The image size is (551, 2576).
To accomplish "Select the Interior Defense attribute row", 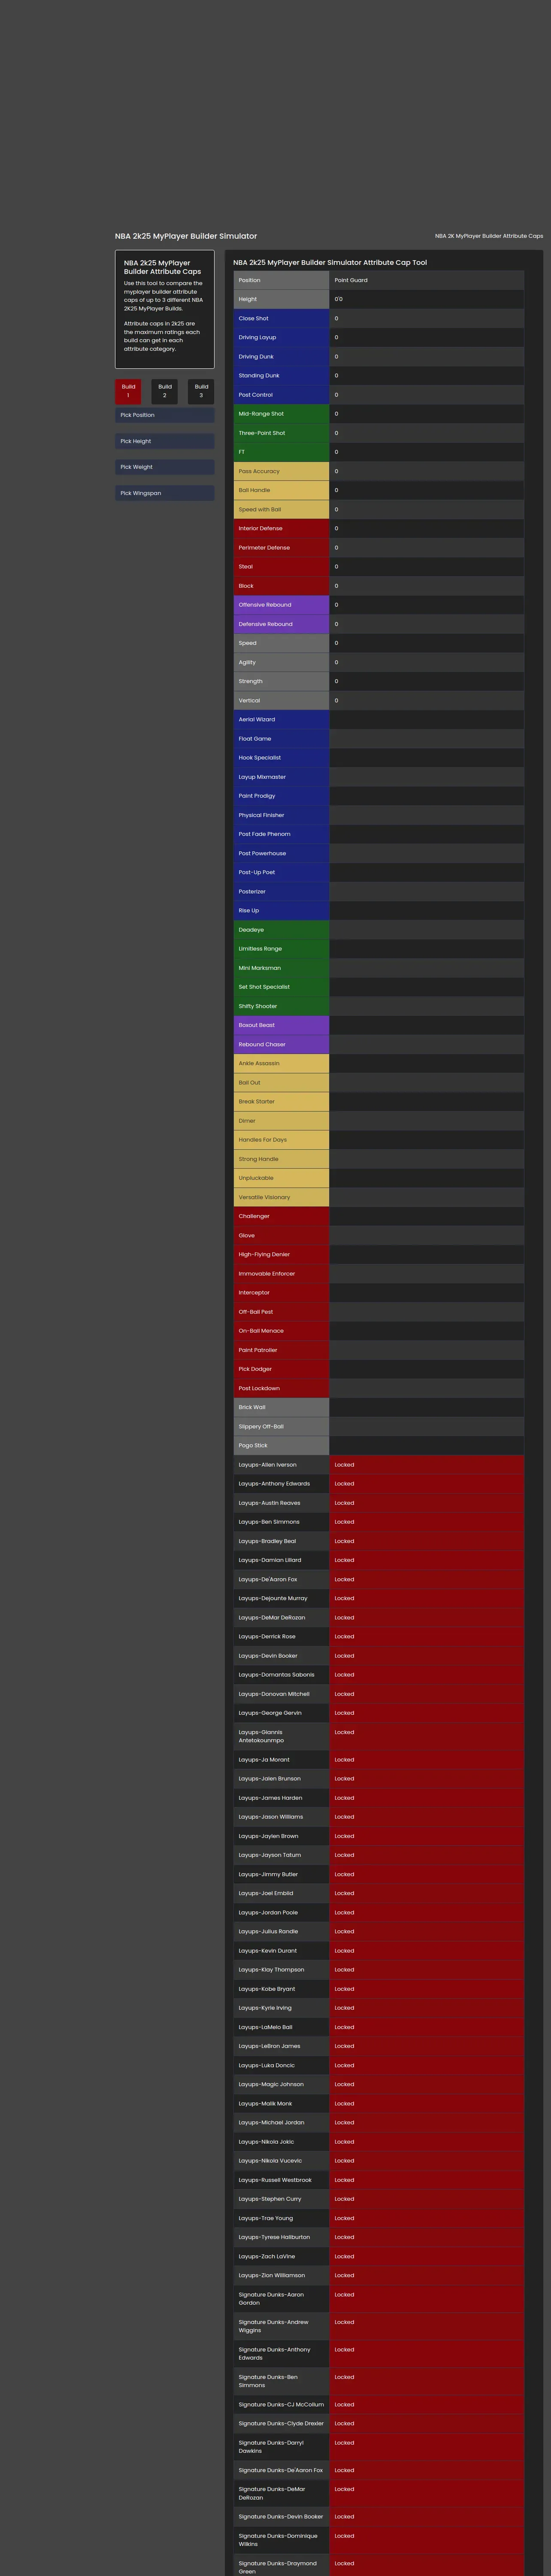I will (x=379, y=529).
